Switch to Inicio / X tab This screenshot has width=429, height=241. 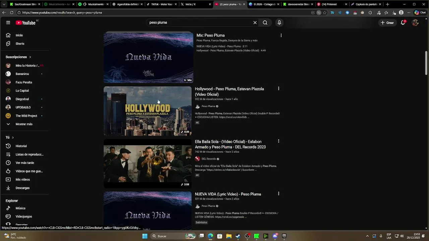click(x=195, y=4)
